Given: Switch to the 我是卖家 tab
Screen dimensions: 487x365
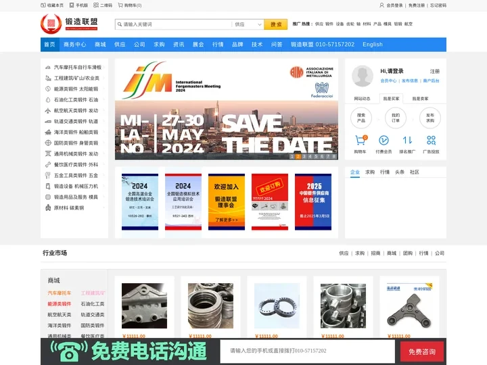Looking at the screenshot, I should click(420, 99).
